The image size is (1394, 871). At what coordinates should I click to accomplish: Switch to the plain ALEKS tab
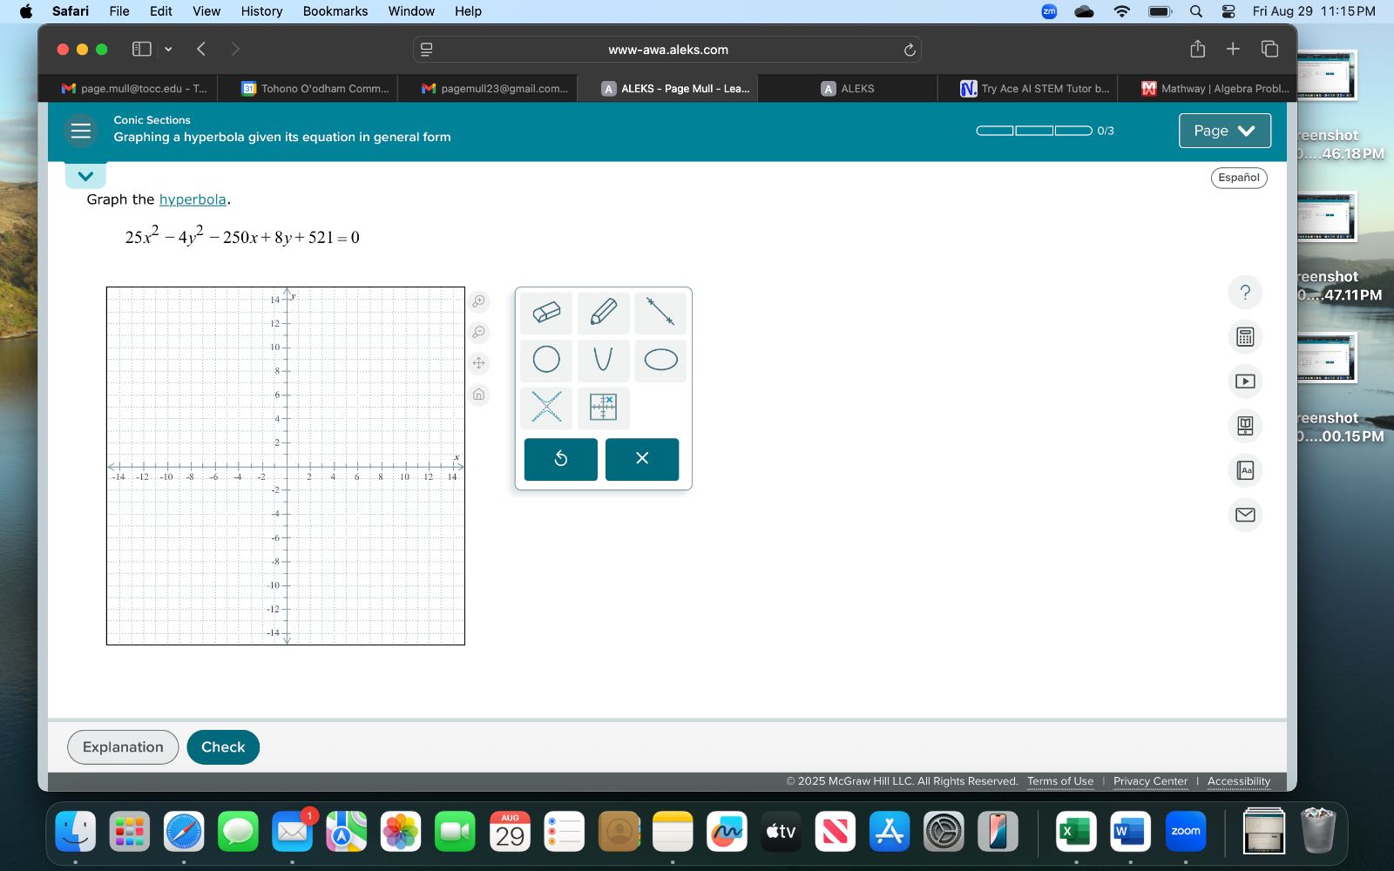[848, 89]
